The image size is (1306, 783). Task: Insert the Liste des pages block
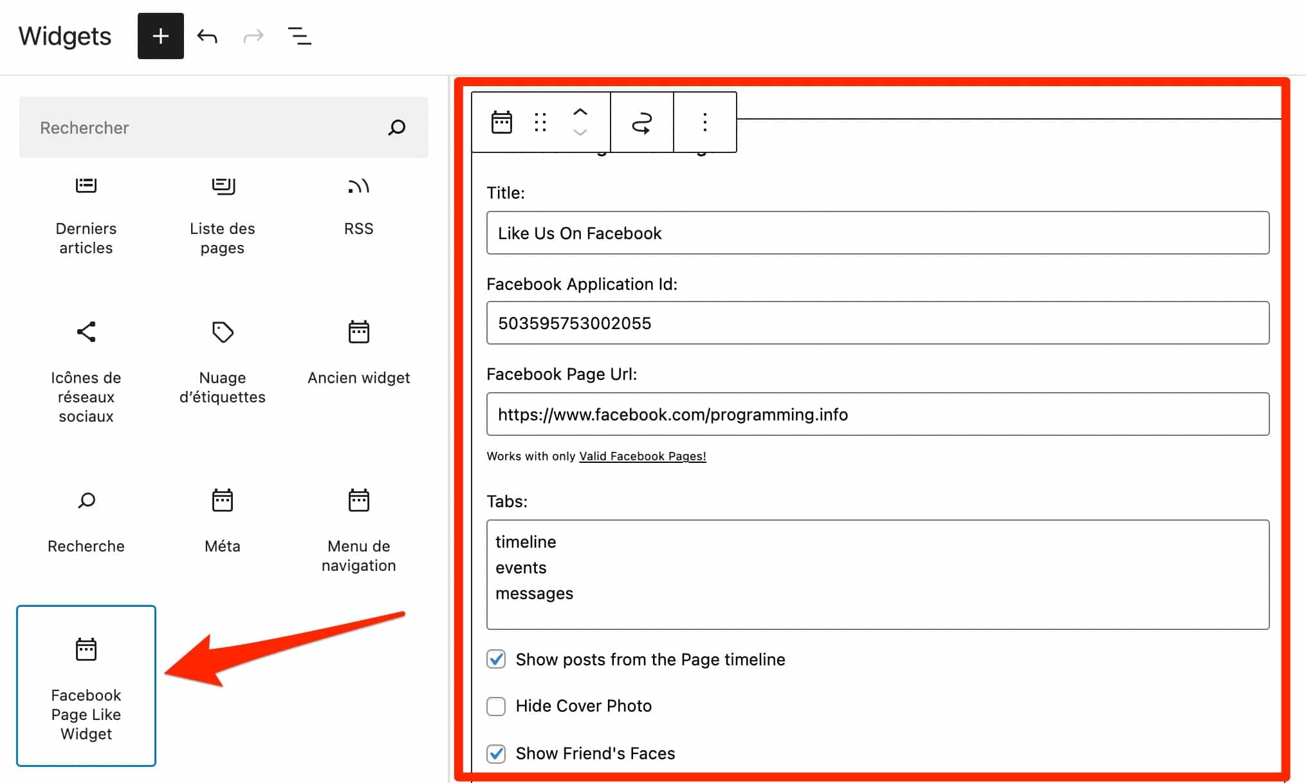coord(223,217)
